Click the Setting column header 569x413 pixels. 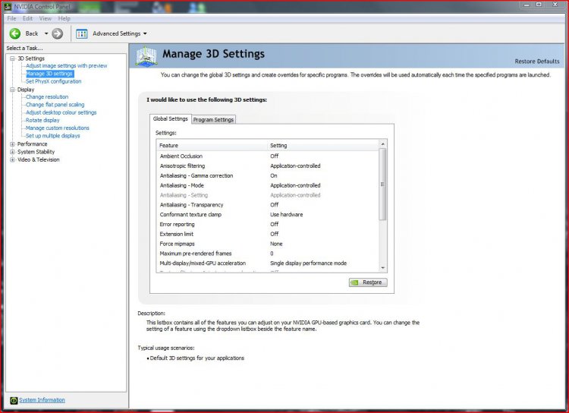click(323, 146)
